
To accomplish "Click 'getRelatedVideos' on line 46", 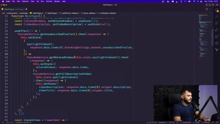I will pyautogui.click(x=62, y=58).
